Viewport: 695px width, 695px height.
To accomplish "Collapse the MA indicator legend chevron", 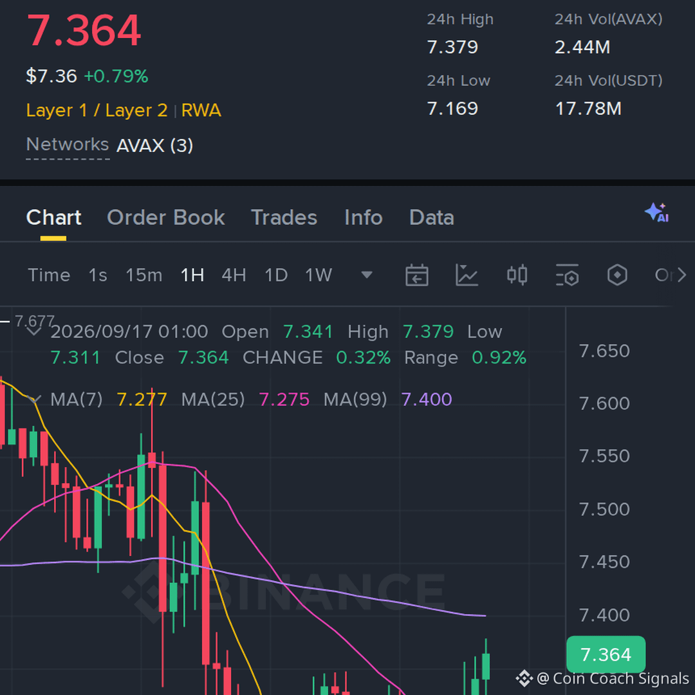I will 34,400.
